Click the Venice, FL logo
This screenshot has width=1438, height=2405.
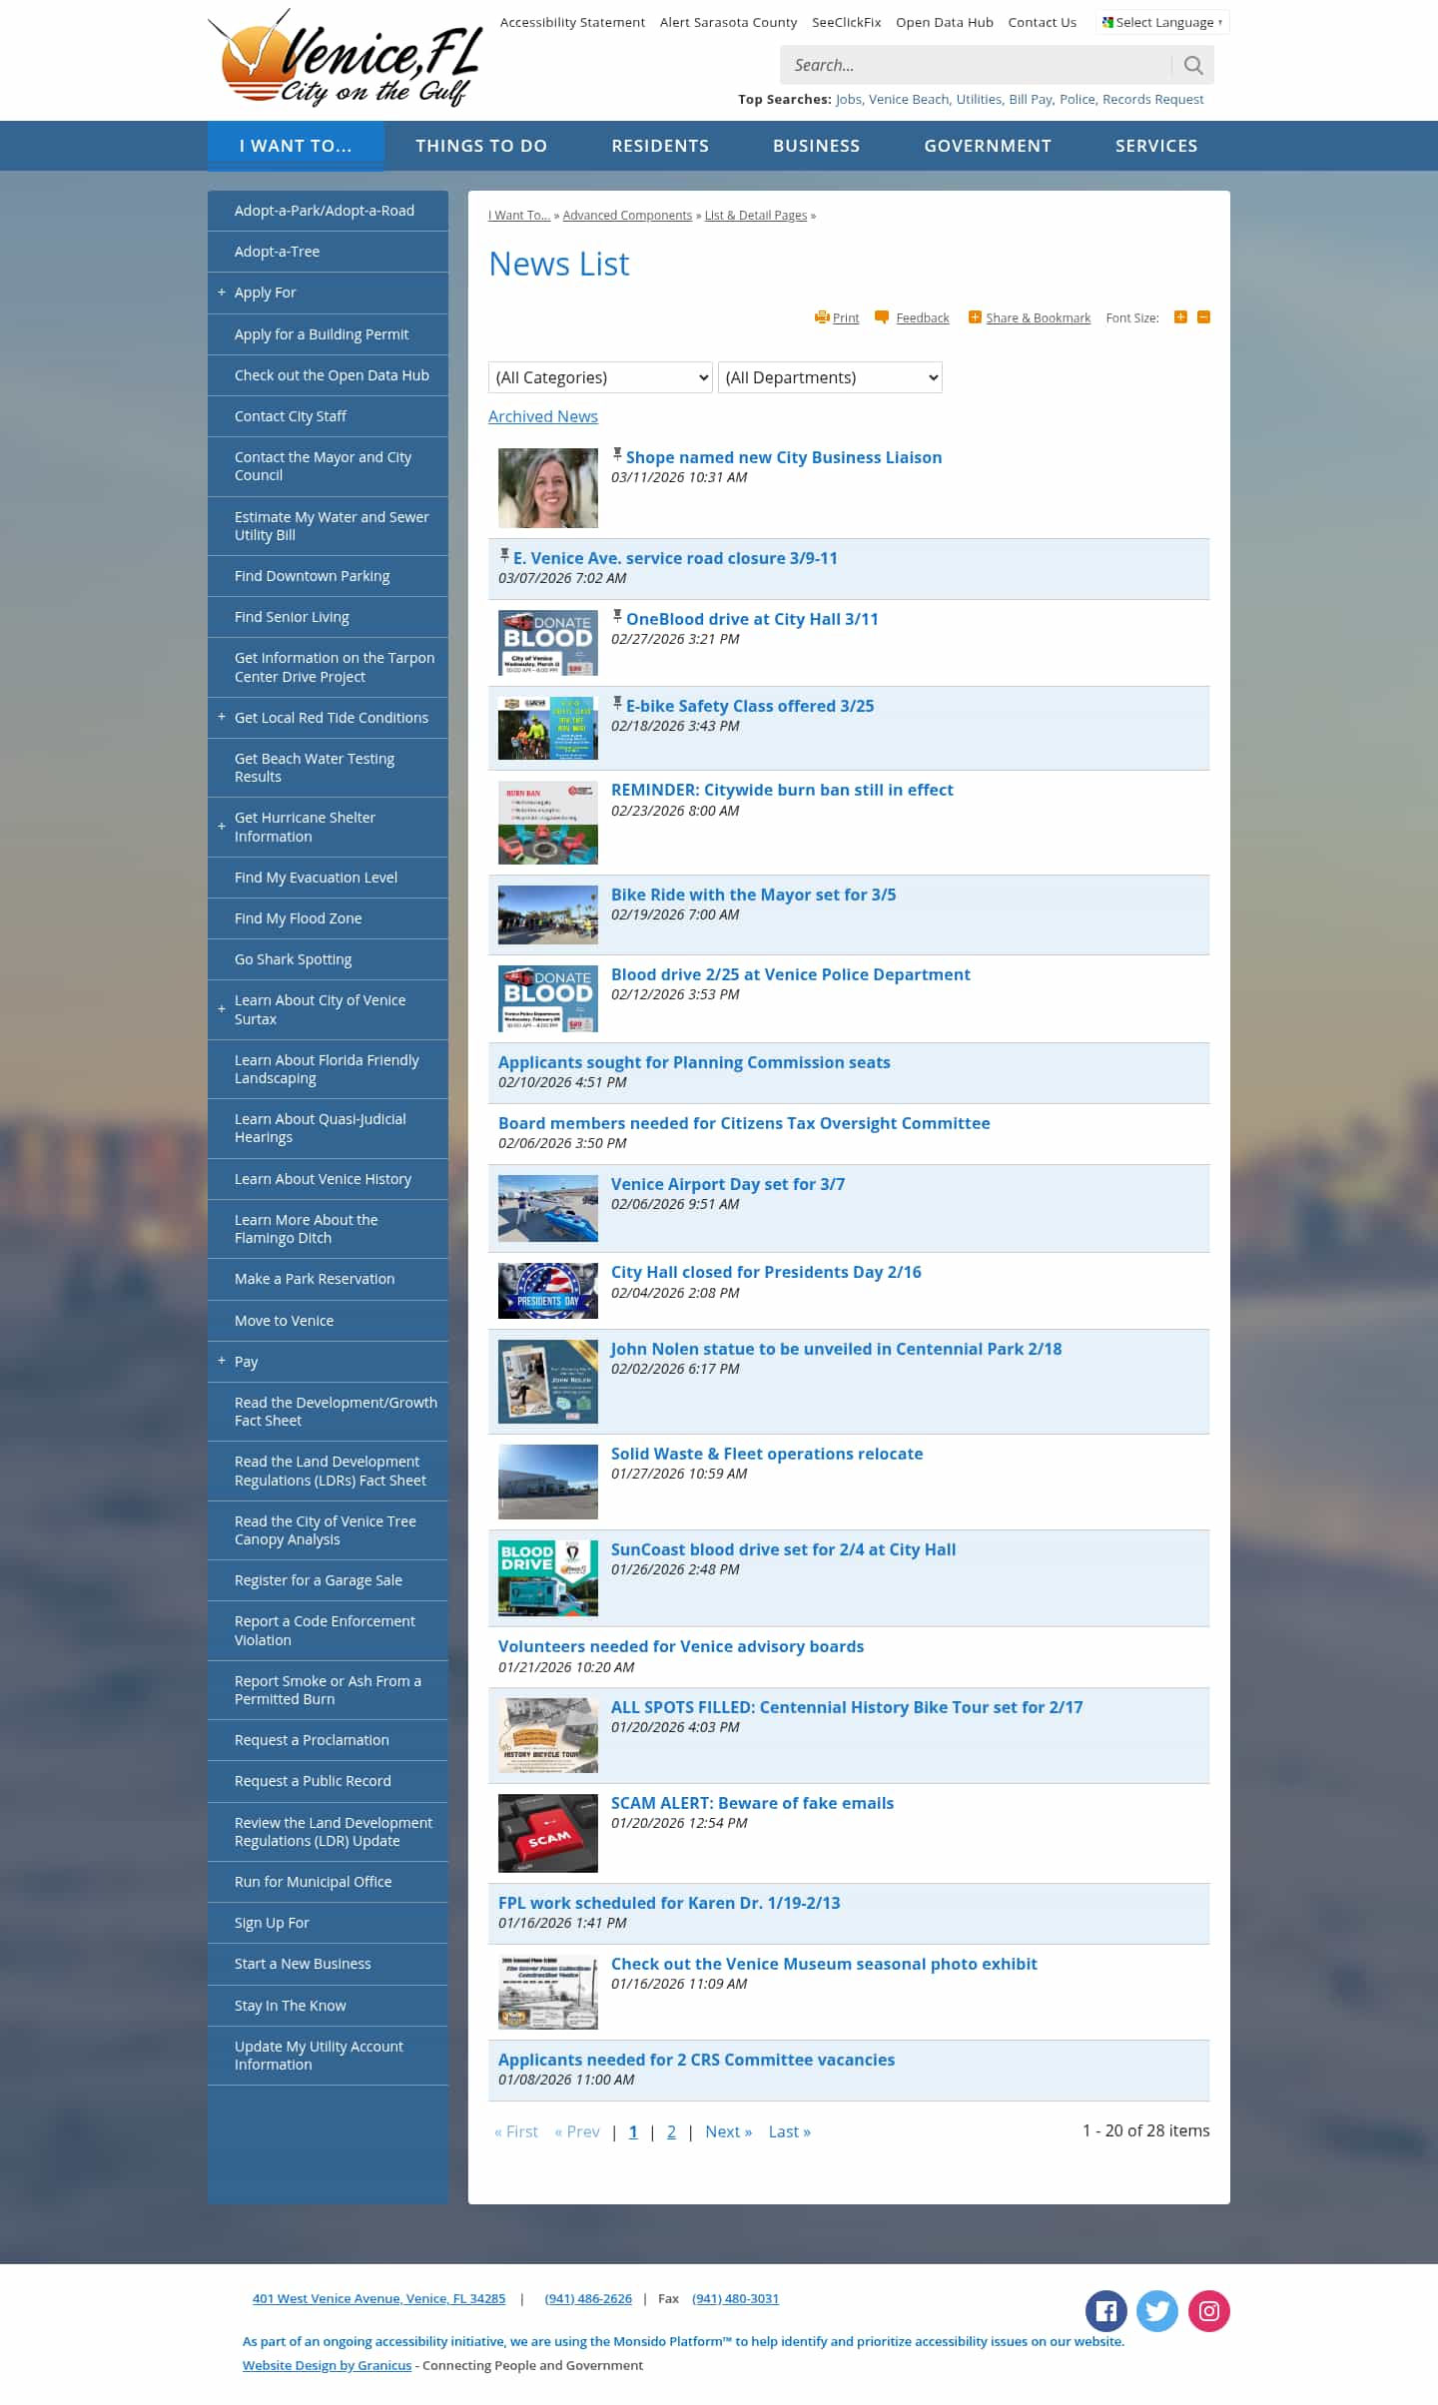[x=347, y=60]
